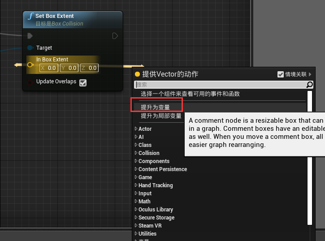Select 提升为局部变量 promote to local variable

pos(161,116)
